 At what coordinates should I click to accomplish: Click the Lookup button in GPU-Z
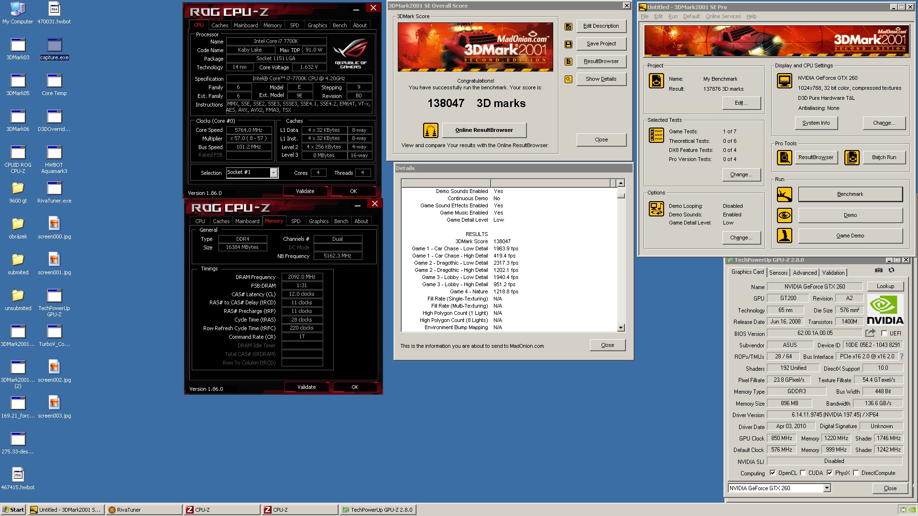pos(885,286)
